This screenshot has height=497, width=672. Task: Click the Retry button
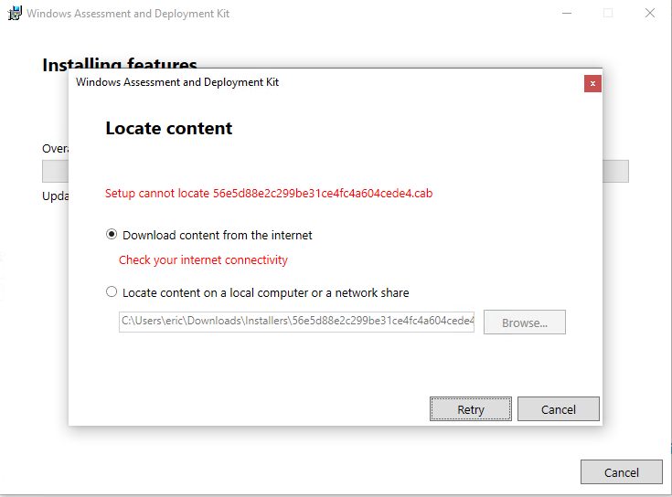coord(471,408)
